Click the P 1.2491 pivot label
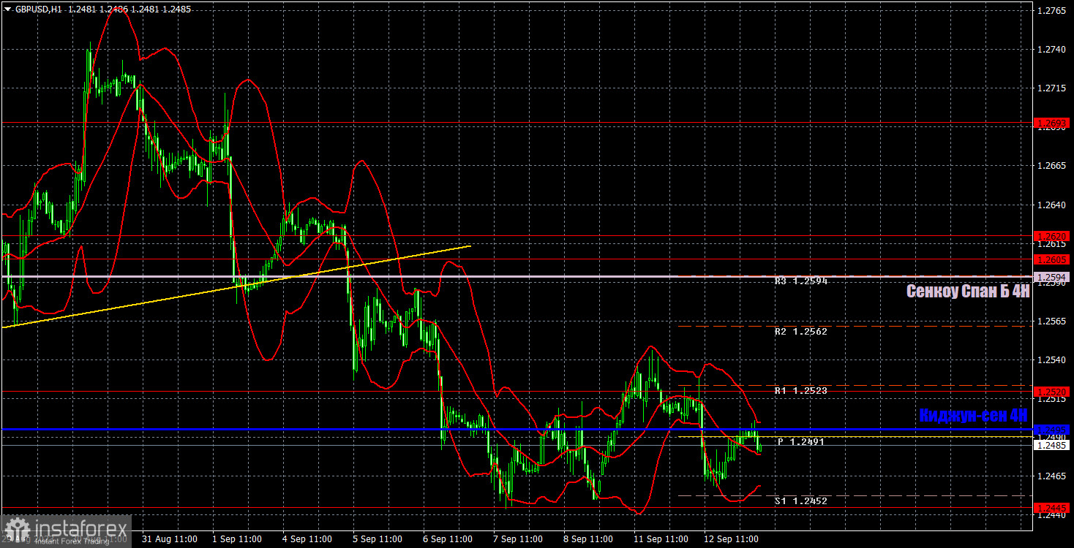Viewport: 1074px width, 548px height. [803, 442]
